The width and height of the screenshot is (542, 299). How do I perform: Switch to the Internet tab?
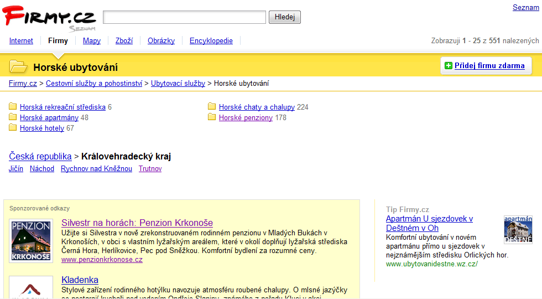click(x=21, y=41)
